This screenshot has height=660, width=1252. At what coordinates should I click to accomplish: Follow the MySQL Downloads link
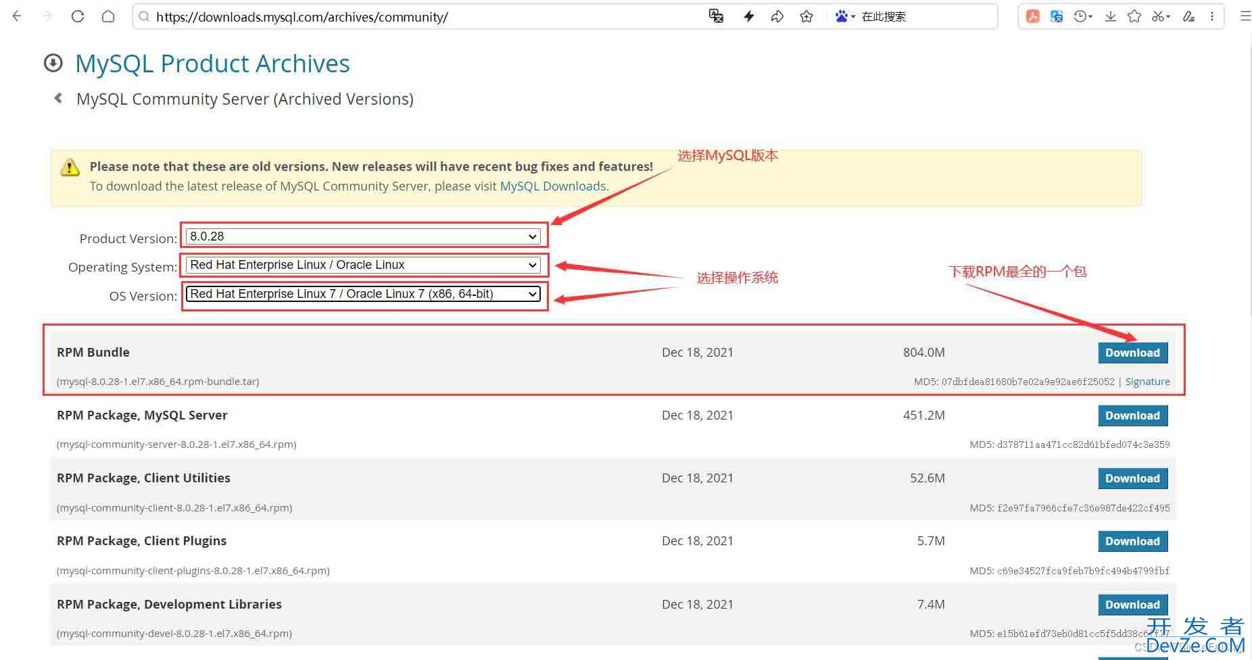(x=553, y=186)
